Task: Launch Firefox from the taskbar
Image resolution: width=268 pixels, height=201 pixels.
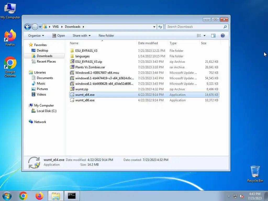Action: [x=40, y=196]
